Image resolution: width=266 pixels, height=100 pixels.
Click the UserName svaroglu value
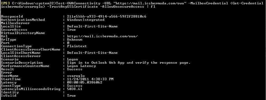(x=76, y=76)
